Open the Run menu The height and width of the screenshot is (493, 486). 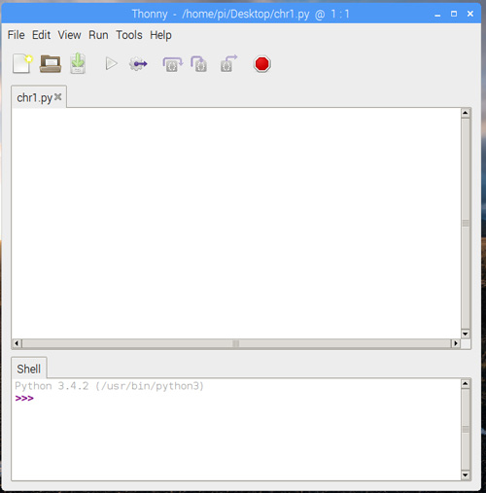tap(98, 35)
